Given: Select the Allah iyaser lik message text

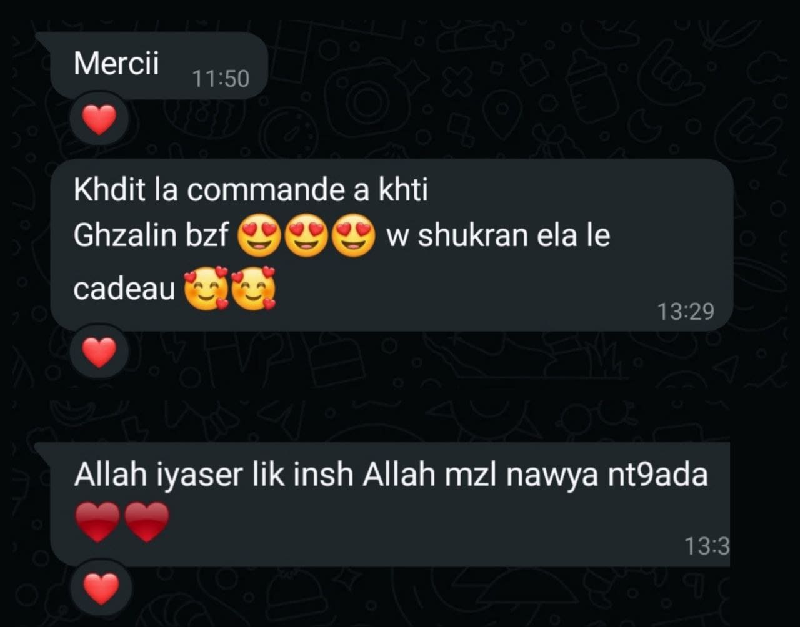Looking at the screenshot, I should tap(391, 476).
